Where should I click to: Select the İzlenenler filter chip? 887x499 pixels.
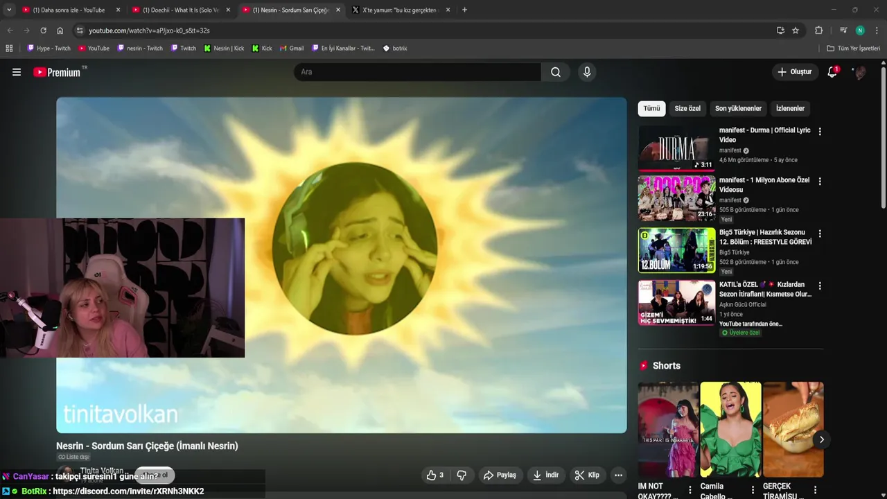coord(790,108)
